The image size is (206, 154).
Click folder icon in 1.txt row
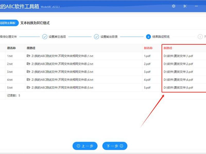pos(28,56)
